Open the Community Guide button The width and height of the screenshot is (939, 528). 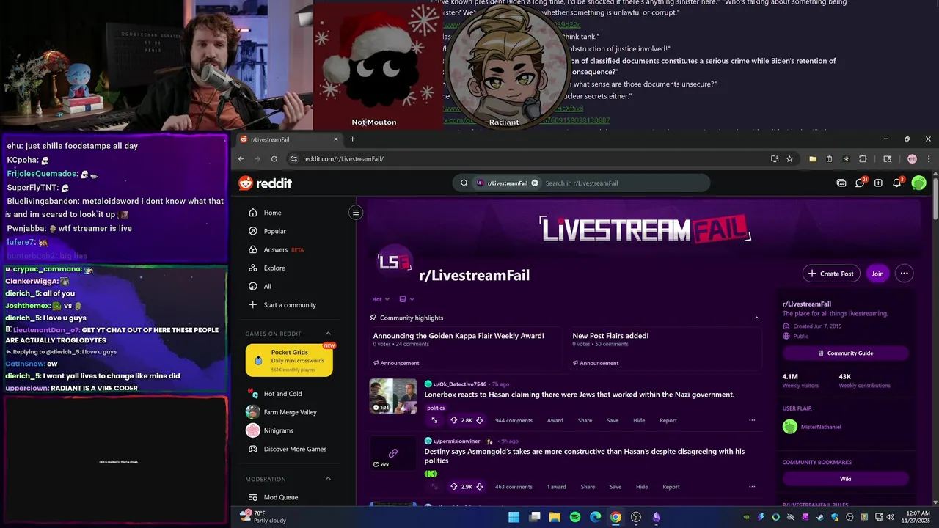(845, 353)
